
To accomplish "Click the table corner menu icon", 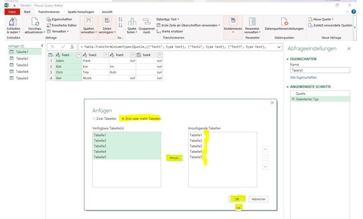I will 51,55.
